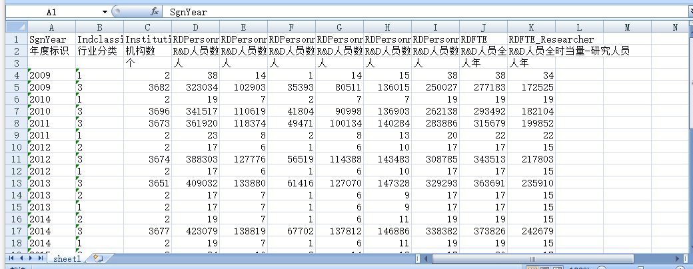Click cell with value 102903

pyautogui.click(x=243, y=87)
